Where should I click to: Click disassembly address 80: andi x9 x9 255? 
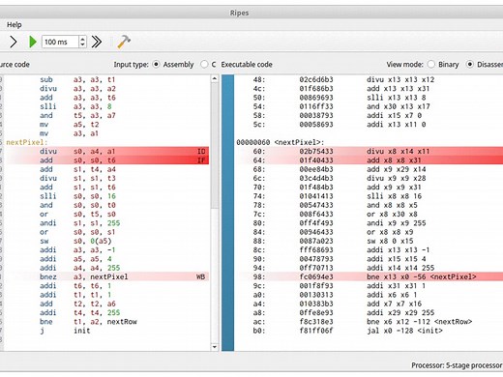click(x=370, y=223)
